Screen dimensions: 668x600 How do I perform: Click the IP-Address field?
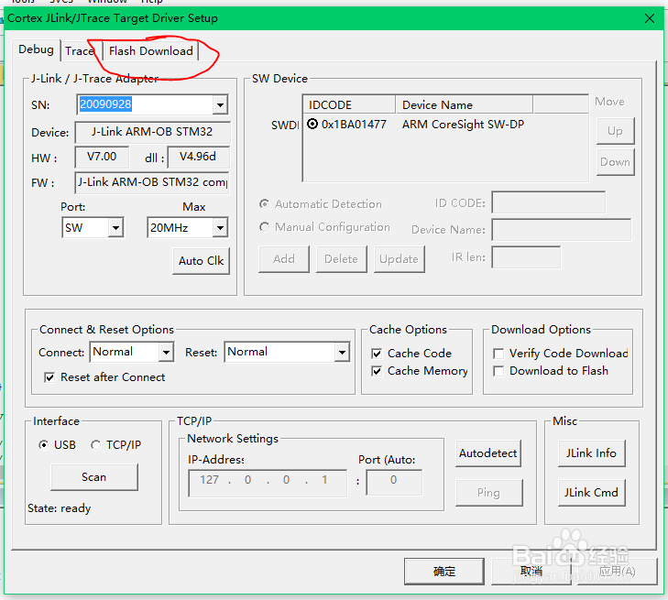point(268,484)
